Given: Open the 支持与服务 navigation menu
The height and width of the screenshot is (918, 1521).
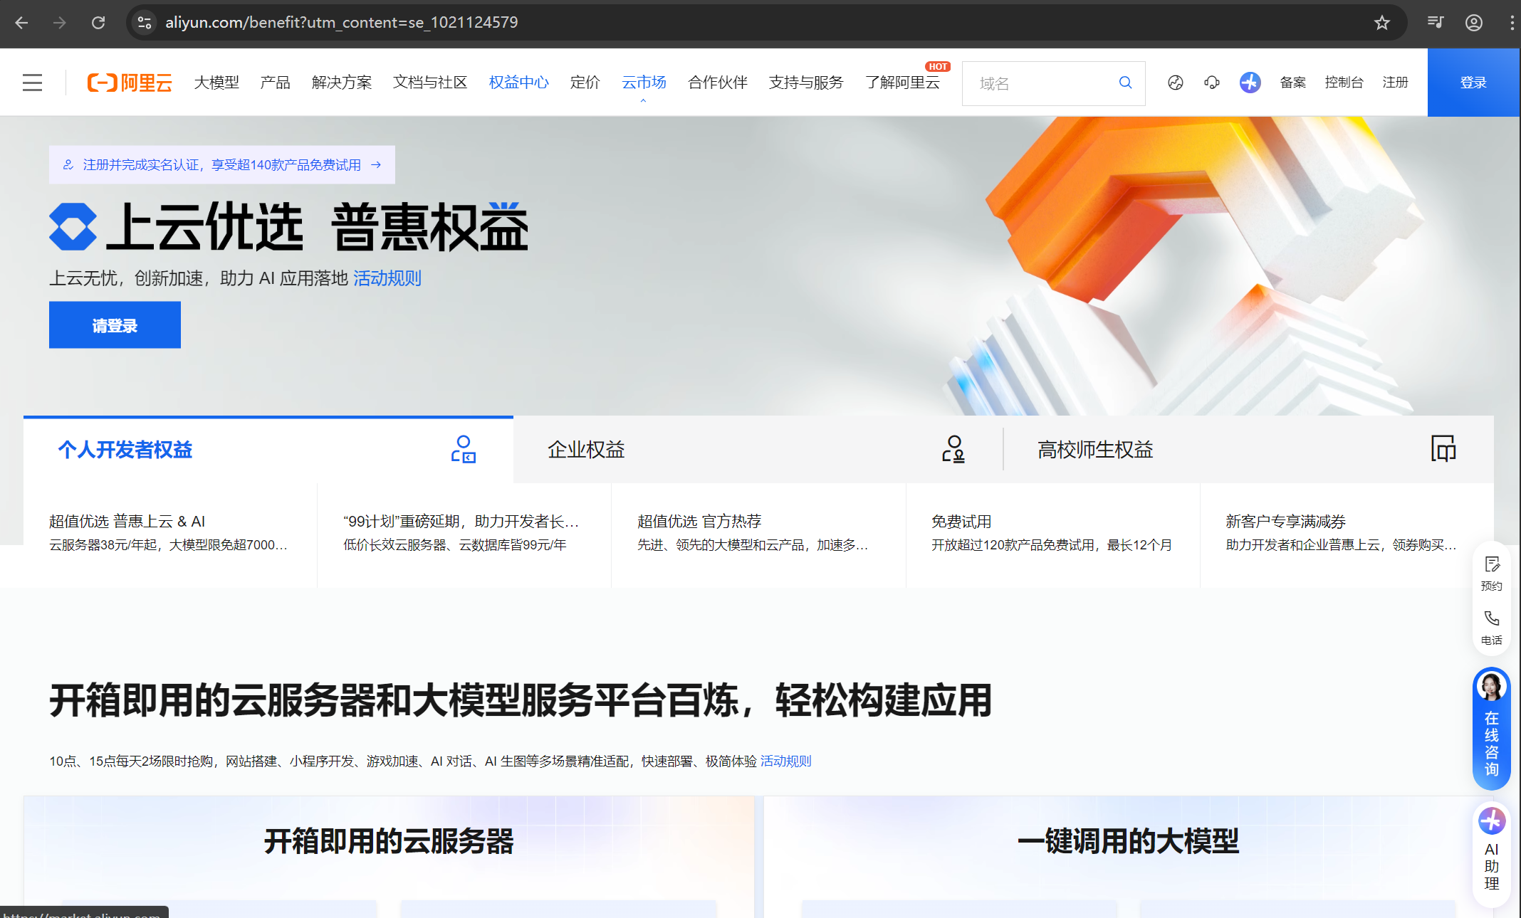Looking at the screenshot, I should pos(806,83).
